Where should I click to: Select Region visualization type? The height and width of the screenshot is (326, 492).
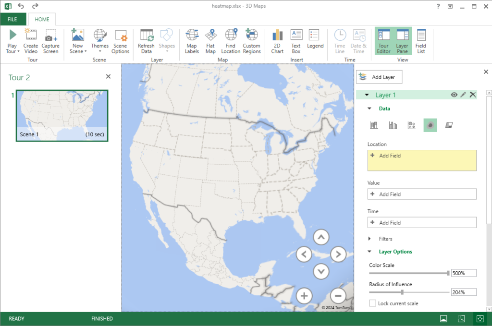point(449,125)
